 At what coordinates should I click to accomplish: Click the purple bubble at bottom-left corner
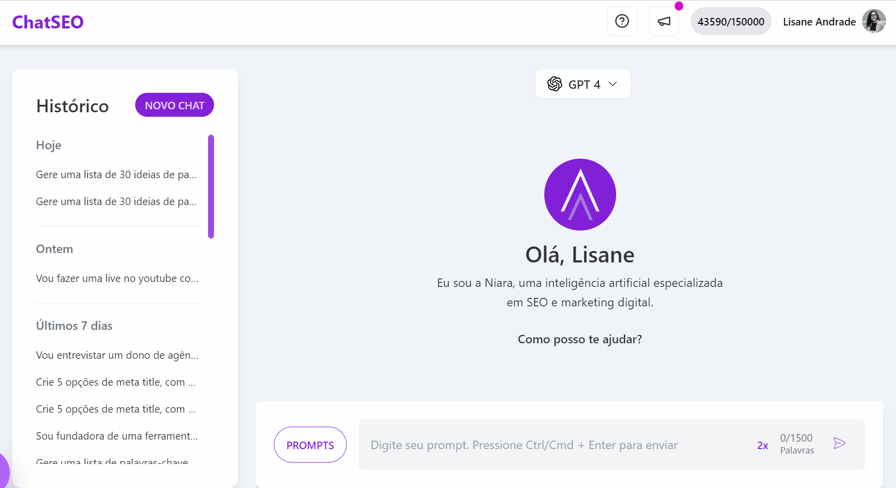coord(3,472)
